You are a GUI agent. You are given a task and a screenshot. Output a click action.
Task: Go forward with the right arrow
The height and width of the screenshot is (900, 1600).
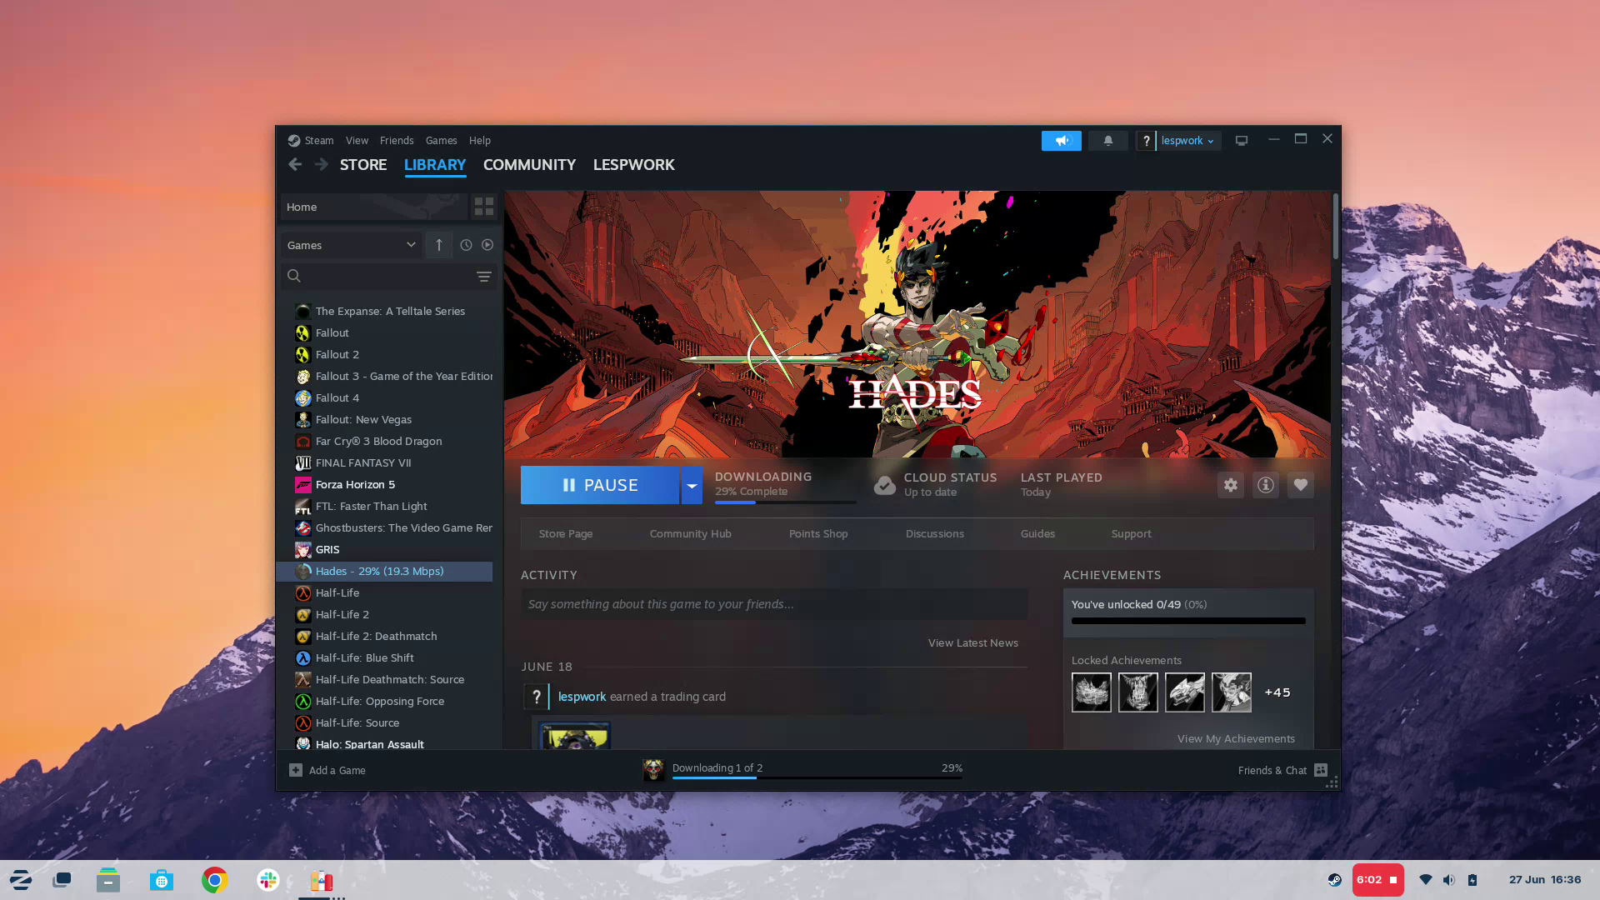[321, 164]
